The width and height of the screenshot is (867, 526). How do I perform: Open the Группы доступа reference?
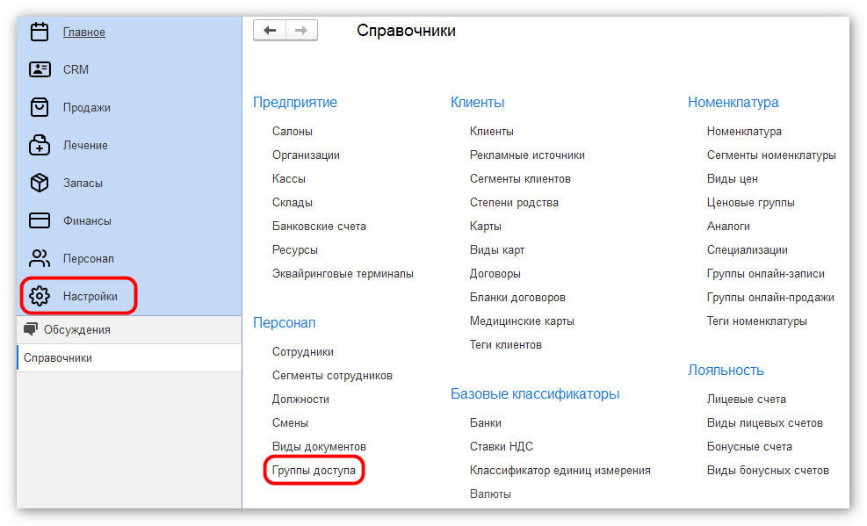314,470
